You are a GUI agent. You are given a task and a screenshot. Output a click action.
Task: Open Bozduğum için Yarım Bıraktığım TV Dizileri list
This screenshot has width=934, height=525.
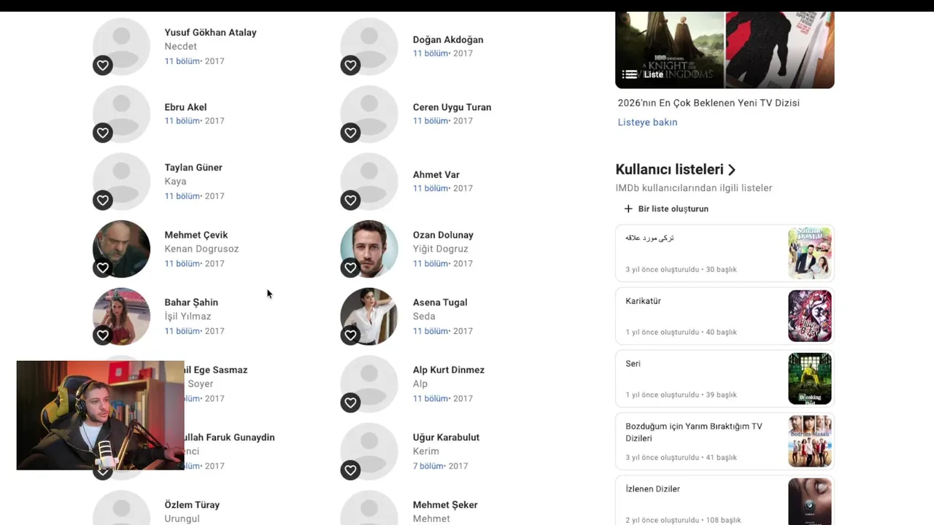[725, 441]
